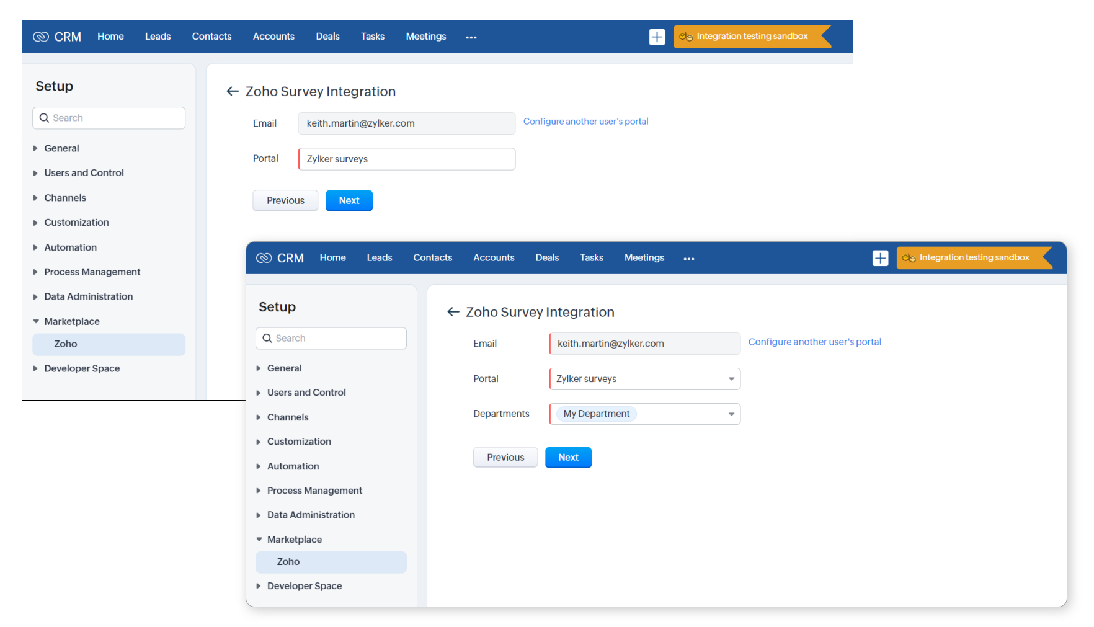Switch to Contacts tab in the front window
This screenshot has height=627, width=1094.
[x=433, y=257]
